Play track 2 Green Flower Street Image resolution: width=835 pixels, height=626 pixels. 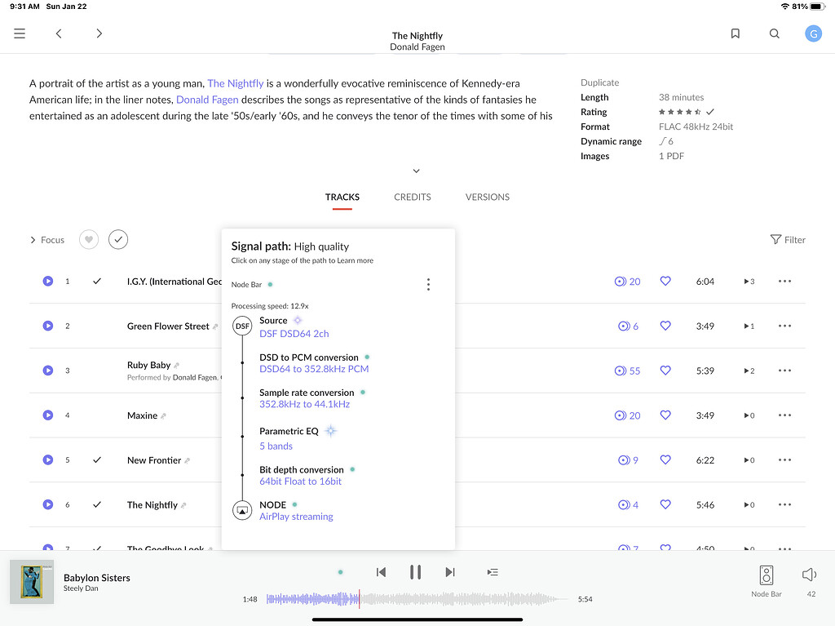coord(48,326)
